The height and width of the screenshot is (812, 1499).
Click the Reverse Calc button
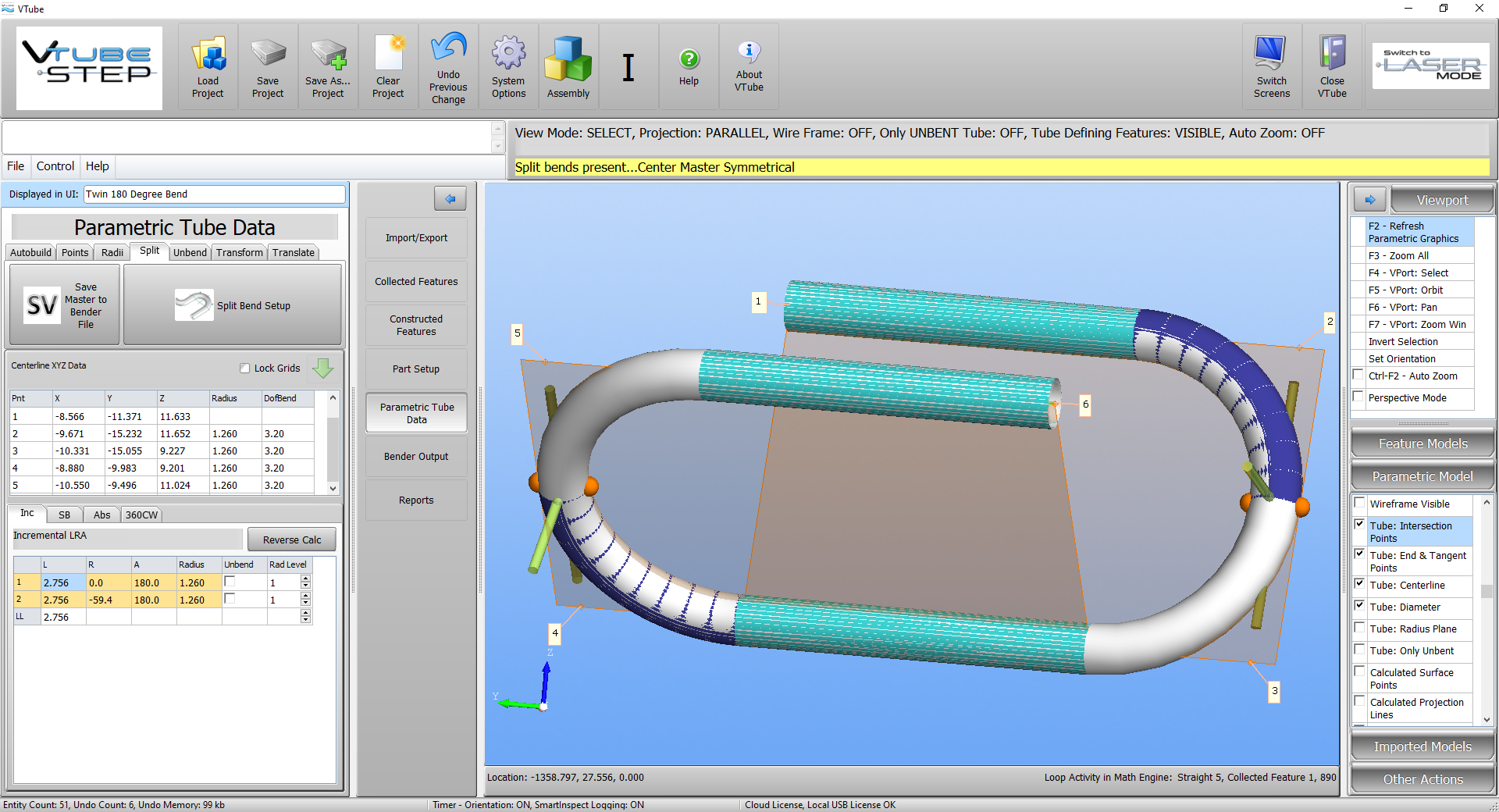click(291, 540)
